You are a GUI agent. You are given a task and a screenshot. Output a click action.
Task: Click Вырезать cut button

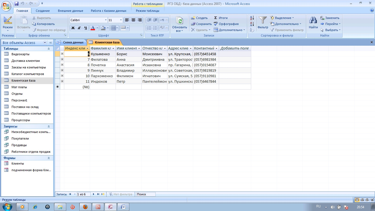42,18
